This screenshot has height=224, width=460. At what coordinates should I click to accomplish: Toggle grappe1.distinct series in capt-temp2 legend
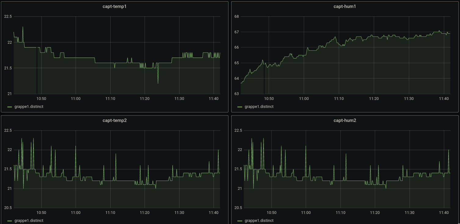point(29,221)
